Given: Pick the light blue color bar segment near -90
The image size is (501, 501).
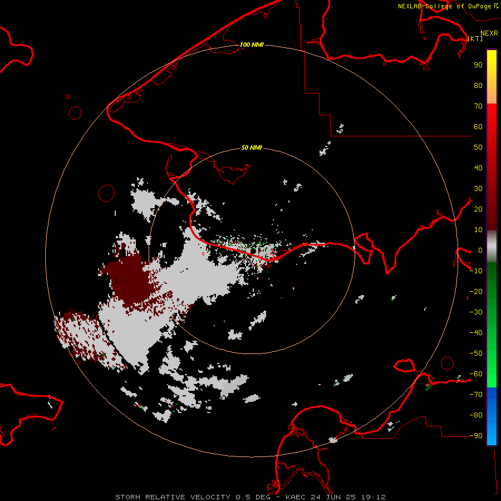Looking at the screenshot, I should [x=492, y=435].
